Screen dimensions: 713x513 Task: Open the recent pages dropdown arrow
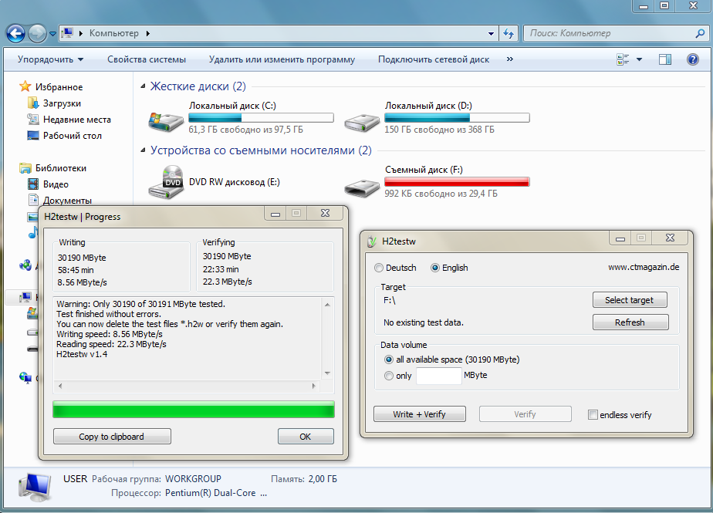(x=52, y=34)
